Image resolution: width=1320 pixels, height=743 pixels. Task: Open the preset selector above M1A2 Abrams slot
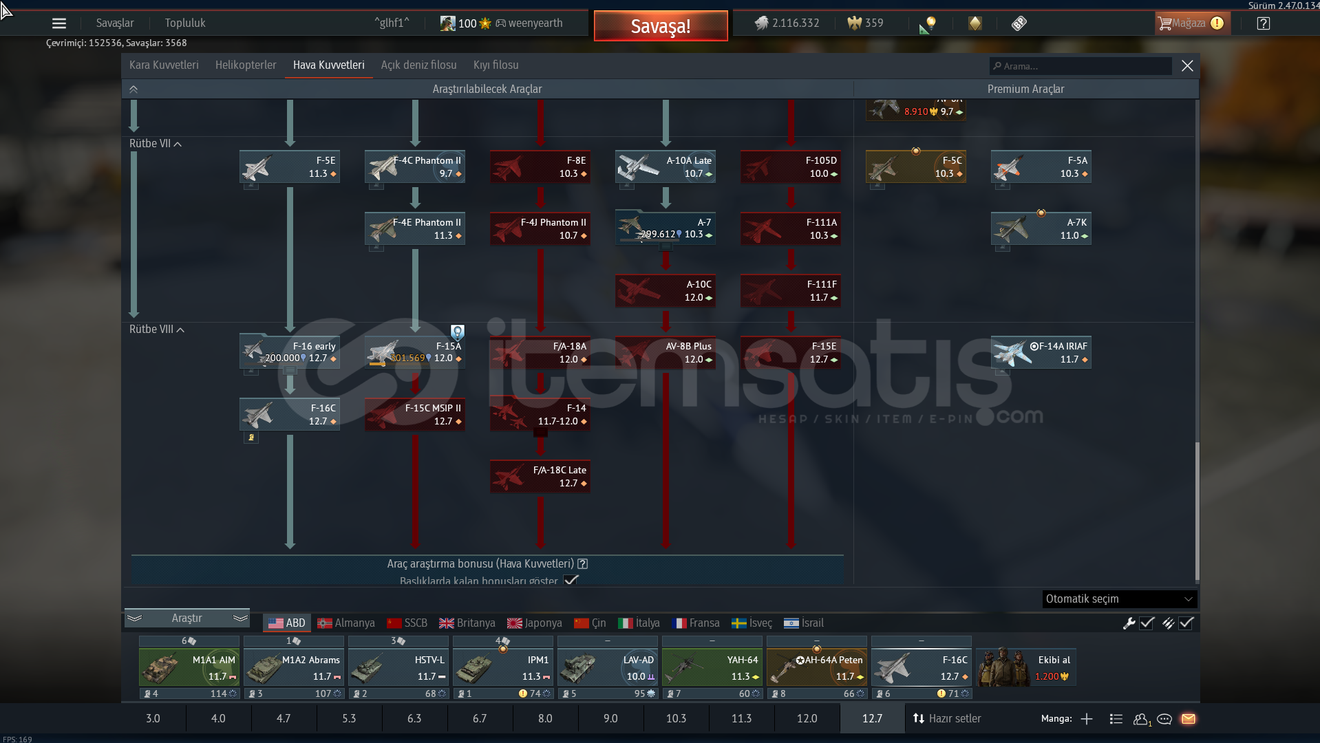(294, 641)
